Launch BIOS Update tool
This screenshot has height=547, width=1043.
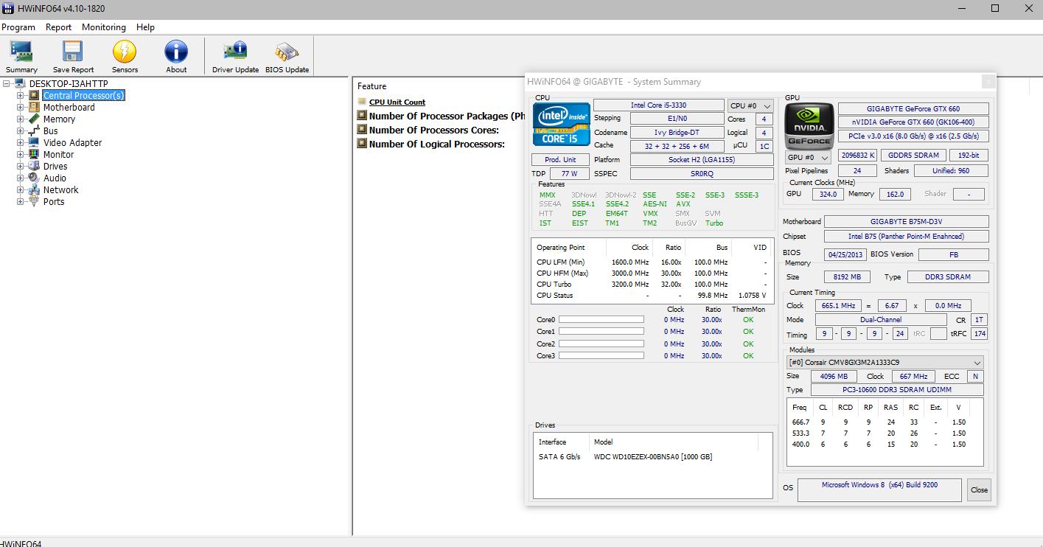287,56
